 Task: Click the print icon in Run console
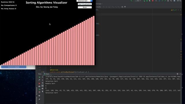(42, 89)
